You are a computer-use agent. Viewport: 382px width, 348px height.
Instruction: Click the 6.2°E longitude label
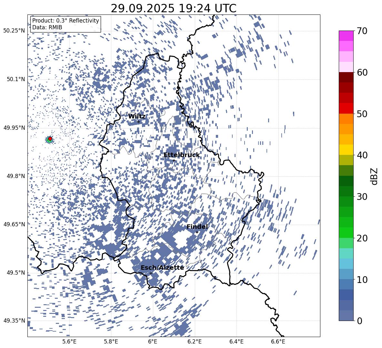[195, 342]
